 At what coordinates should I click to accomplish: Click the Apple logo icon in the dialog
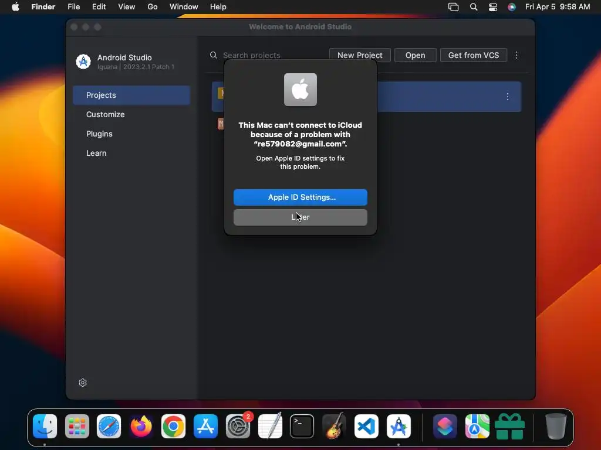pos(300,90)
